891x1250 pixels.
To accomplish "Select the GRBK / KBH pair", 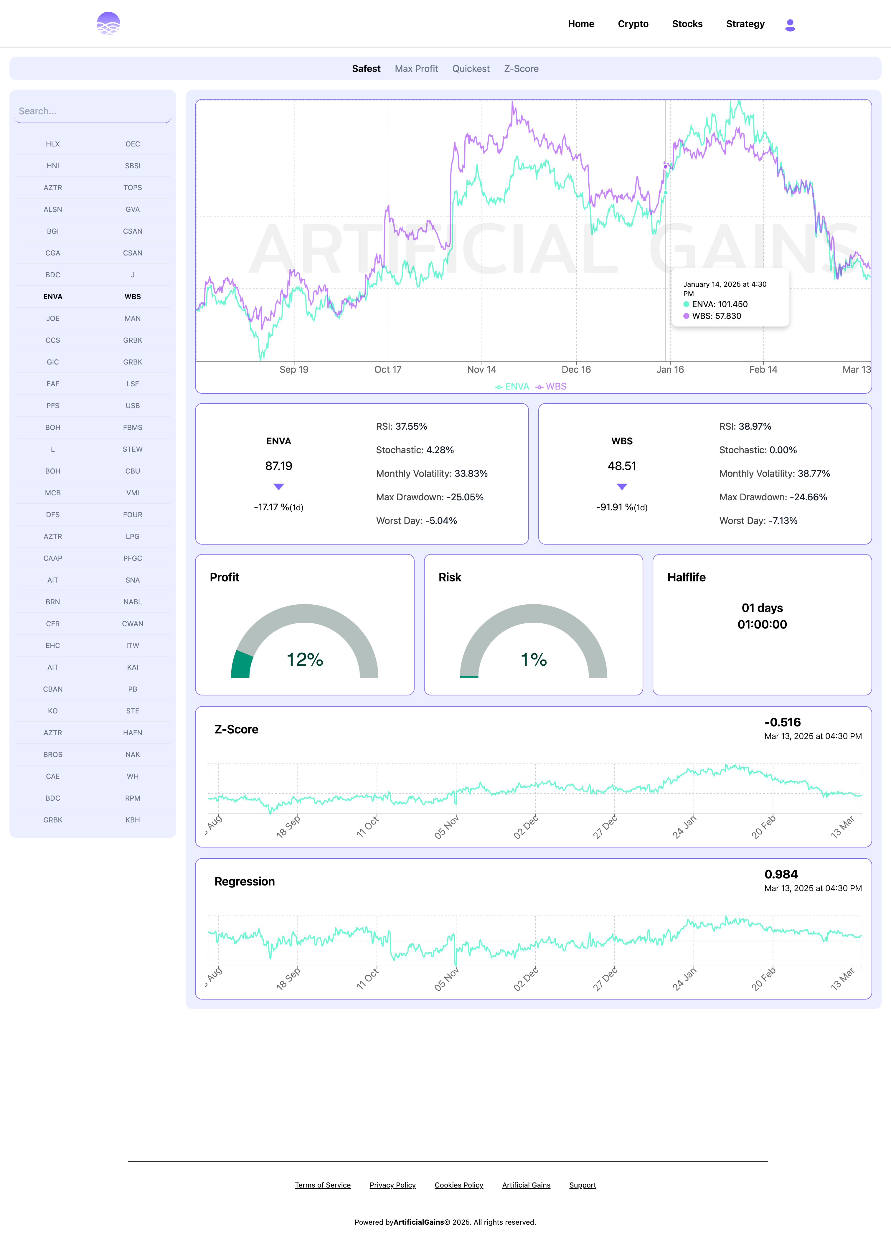I will click(x=93, y=820).
